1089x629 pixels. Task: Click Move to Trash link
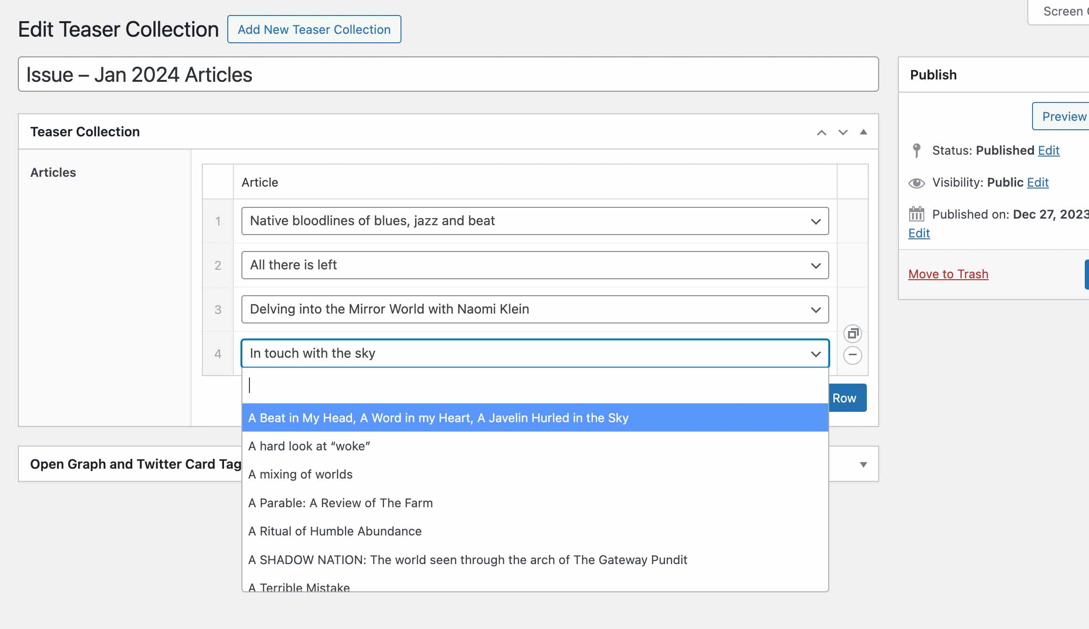948,274
